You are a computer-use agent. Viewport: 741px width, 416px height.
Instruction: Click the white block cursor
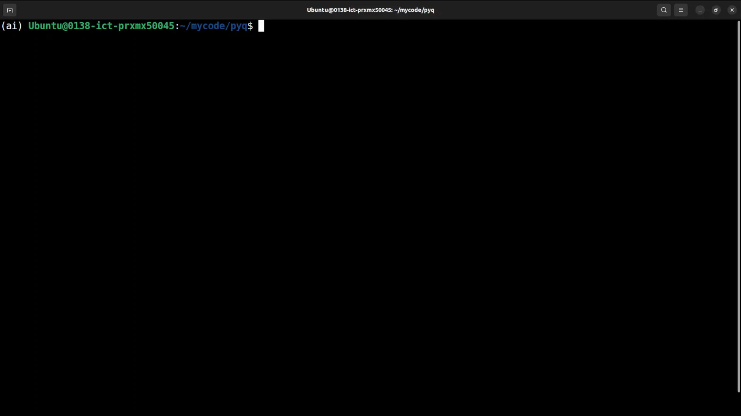tap(261, 26)
